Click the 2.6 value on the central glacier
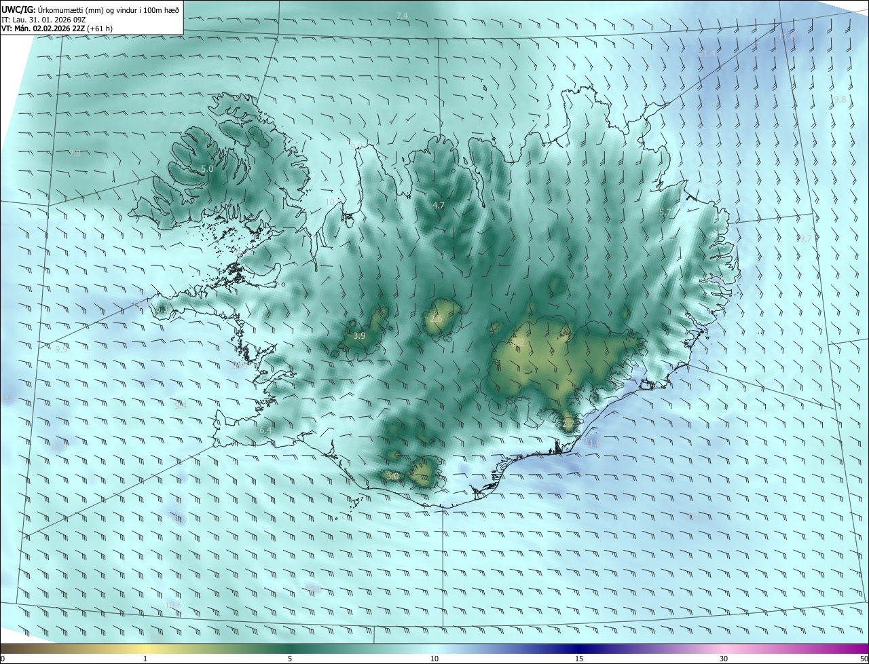 [x=436, y=319]
